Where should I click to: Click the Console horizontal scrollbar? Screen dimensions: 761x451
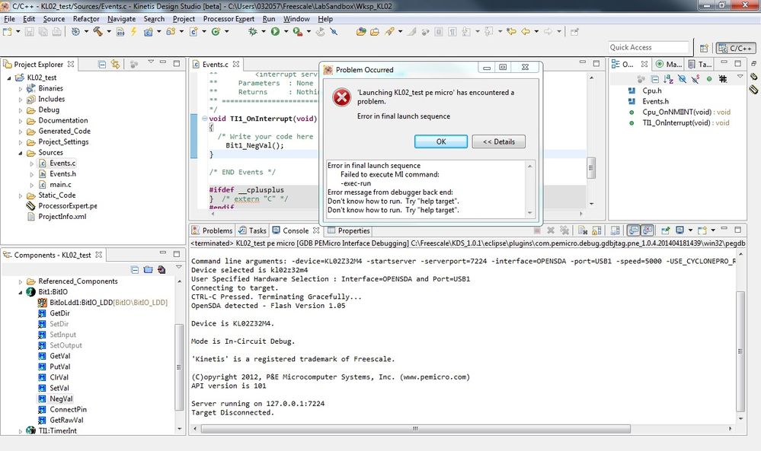(415, 429)
